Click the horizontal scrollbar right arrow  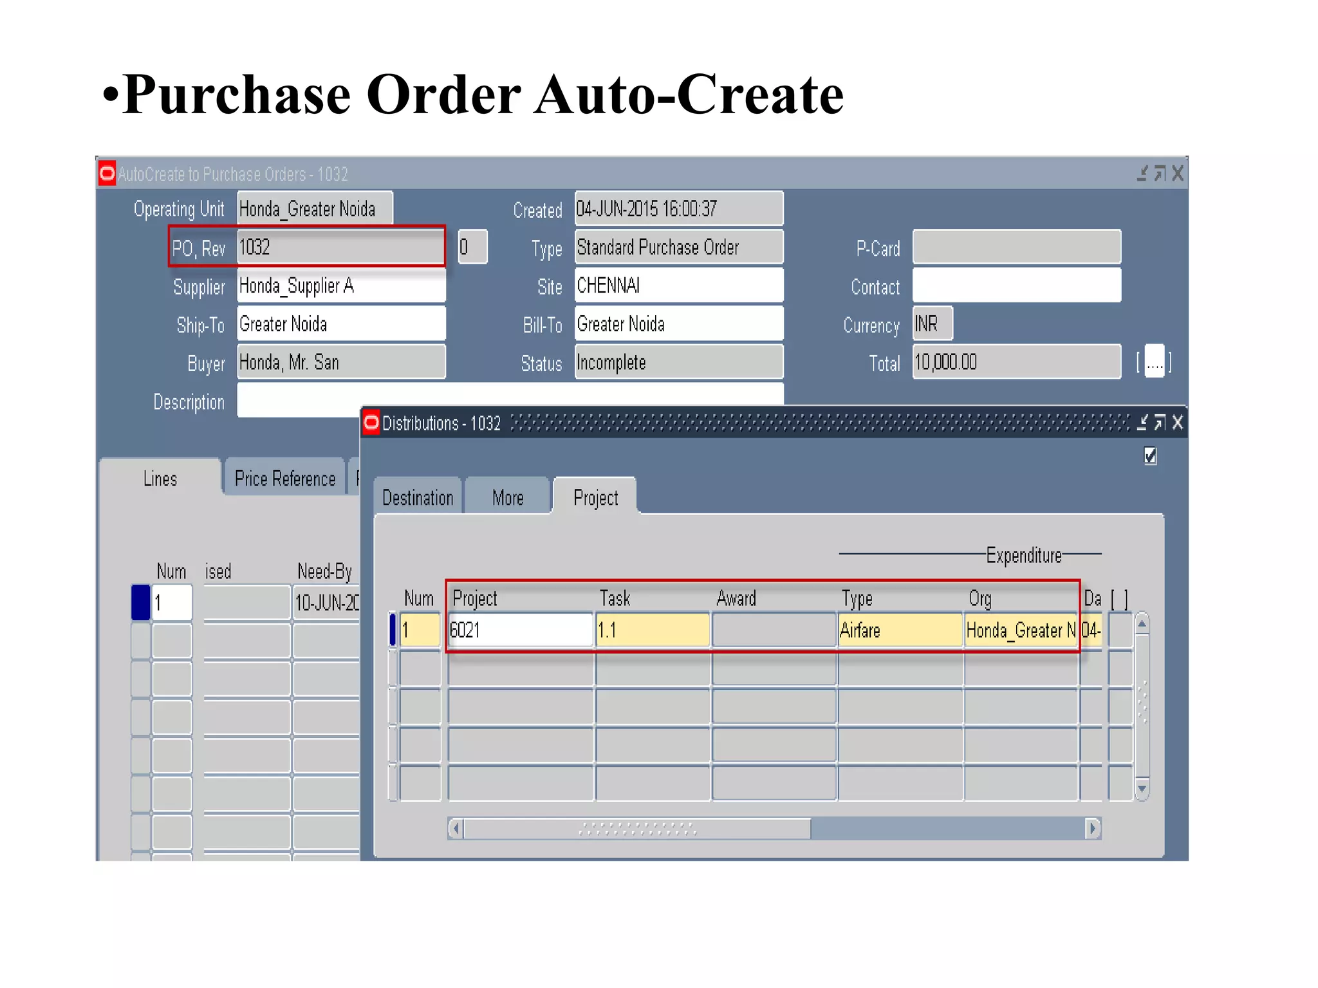[1093, 828]
